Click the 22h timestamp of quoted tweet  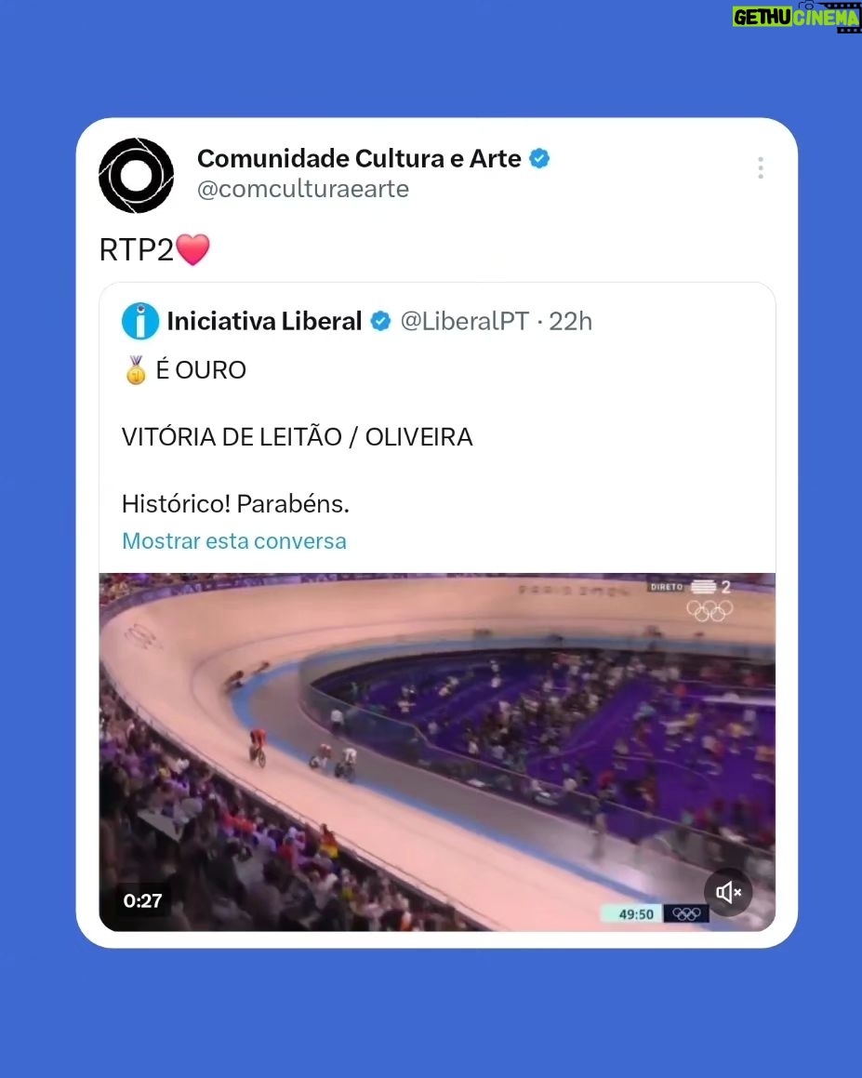[x=571, y=321]
